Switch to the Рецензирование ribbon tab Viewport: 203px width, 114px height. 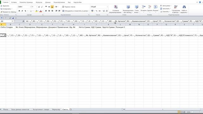[x=59, y=2]
